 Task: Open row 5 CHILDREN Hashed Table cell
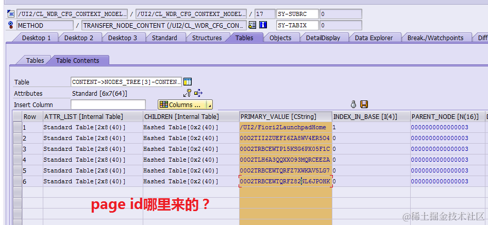point(191,170)
